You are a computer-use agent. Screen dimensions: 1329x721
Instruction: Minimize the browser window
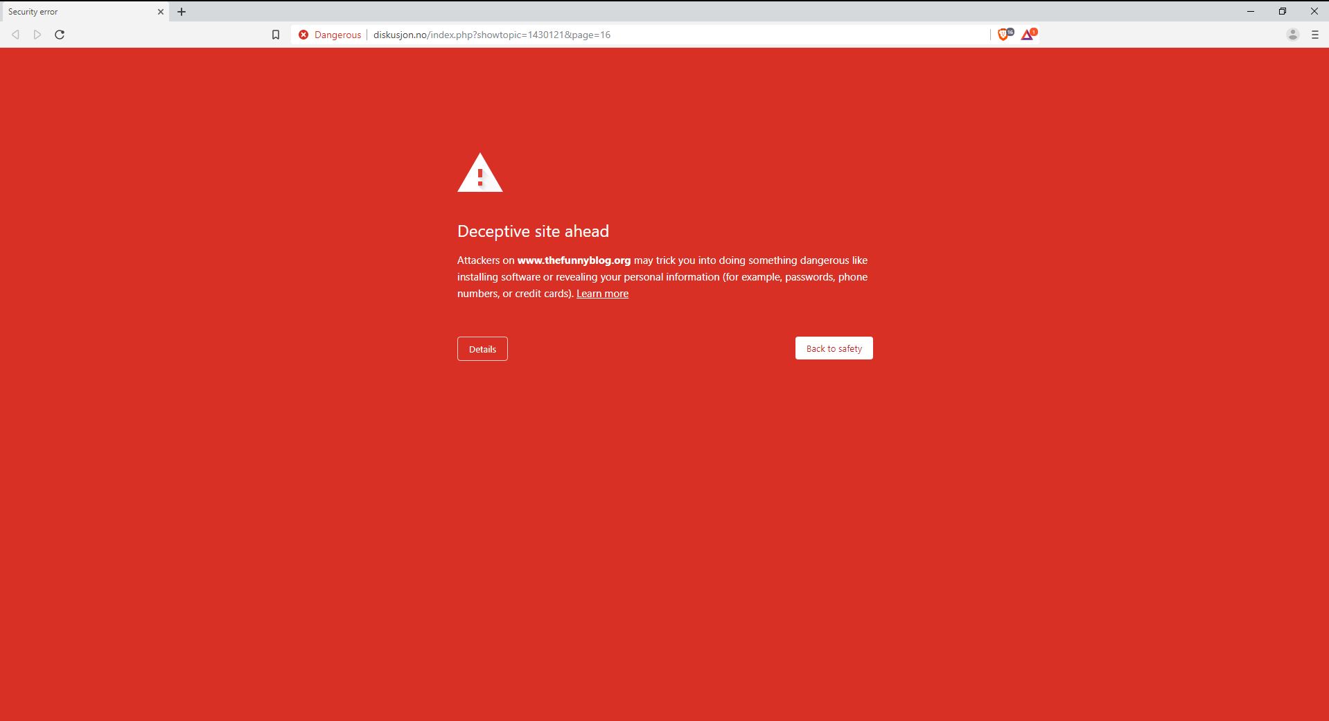(x=1251, y=11)
